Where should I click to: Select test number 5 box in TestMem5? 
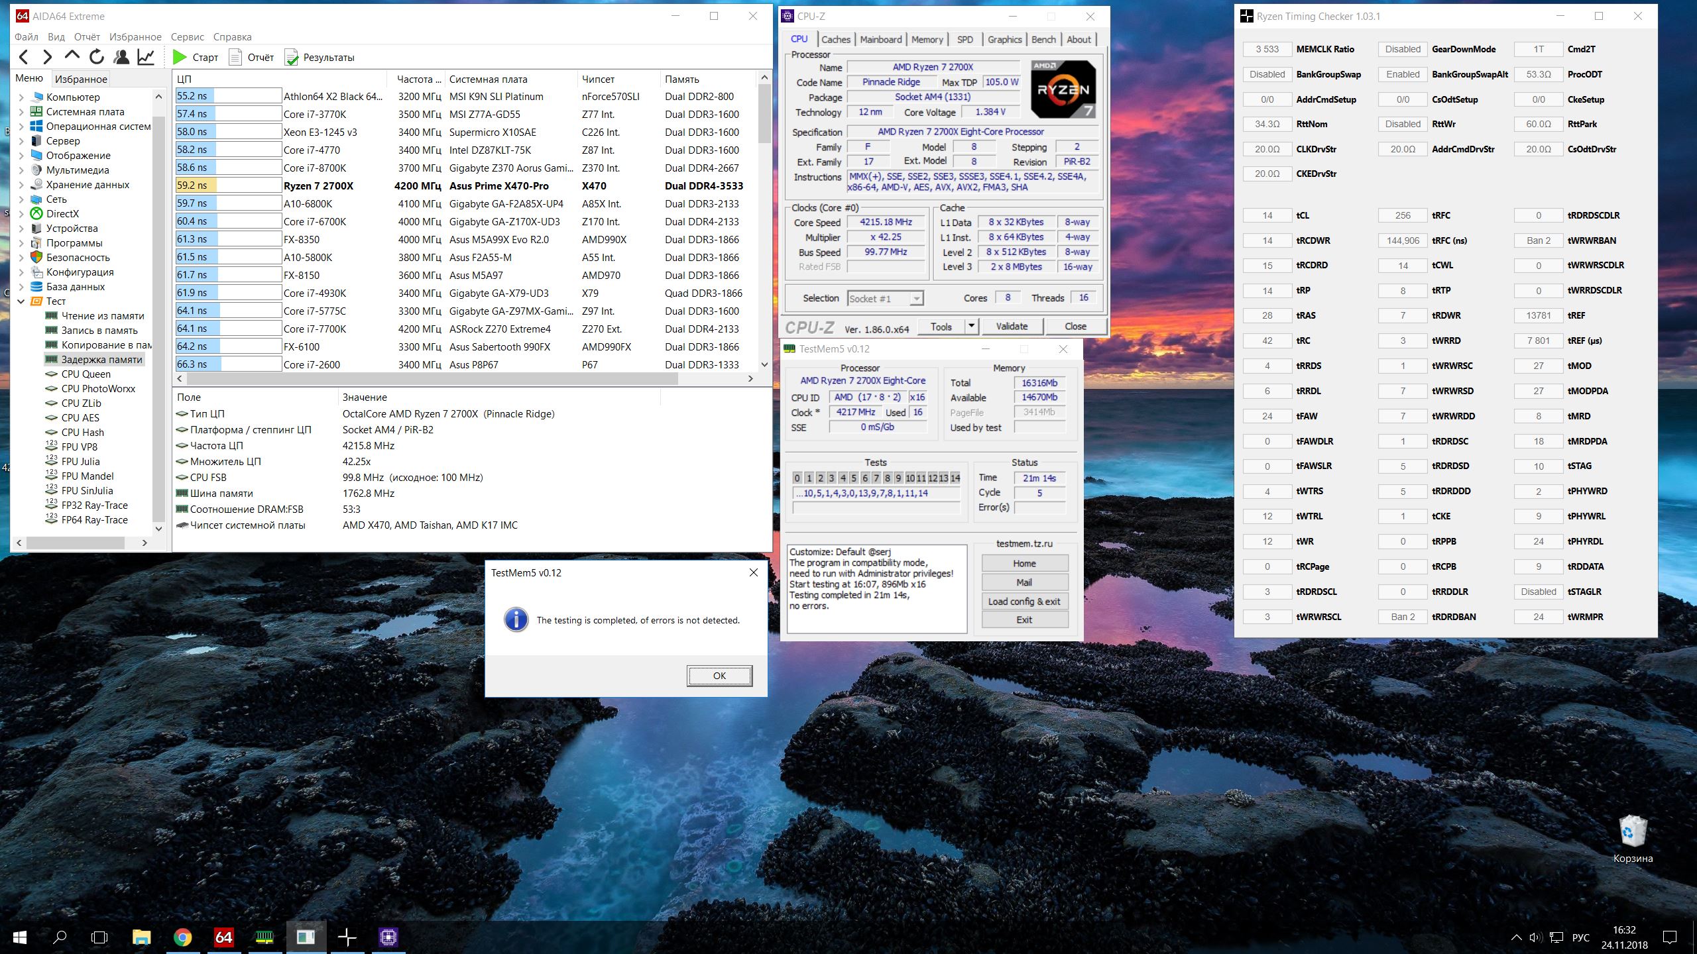tap(854, 478)
